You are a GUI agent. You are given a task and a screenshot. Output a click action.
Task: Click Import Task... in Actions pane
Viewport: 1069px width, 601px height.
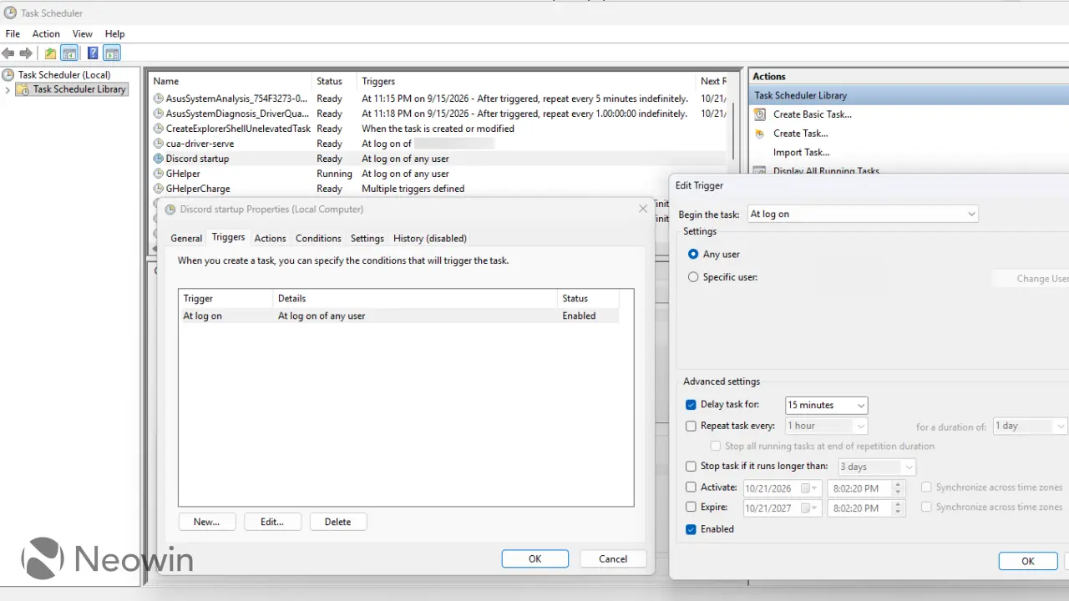pyautogui.click(x=801, y=153)
